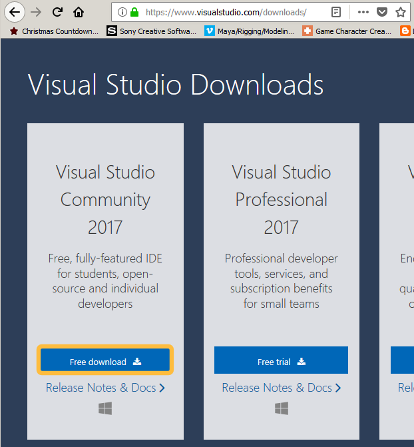Open the Maya/Rigging/Modeling bookmark
Viewport: 414px width, 447px height.
click(249, 31)
